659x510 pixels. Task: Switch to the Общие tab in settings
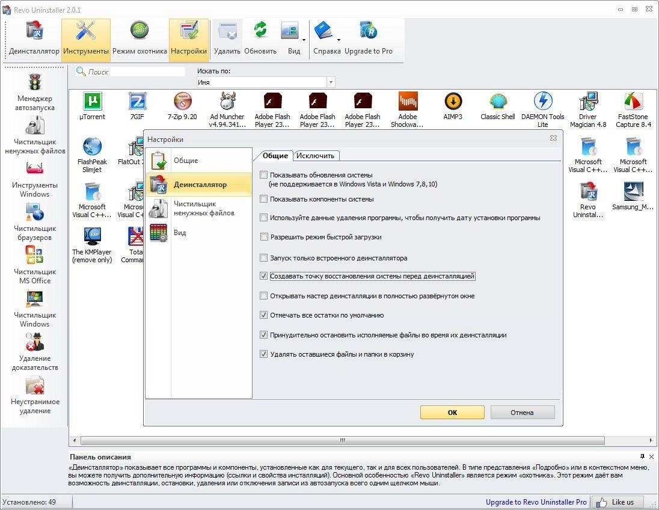[275, 156]
